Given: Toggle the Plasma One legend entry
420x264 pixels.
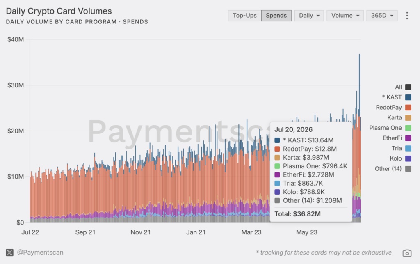Looking at the screenshot, I should click(x=390, y=128).
